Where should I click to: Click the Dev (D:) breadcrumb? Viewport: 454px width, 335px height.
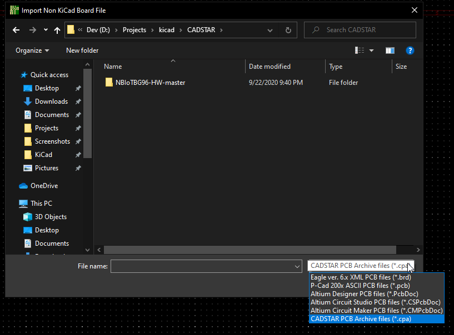click(98, 30)
